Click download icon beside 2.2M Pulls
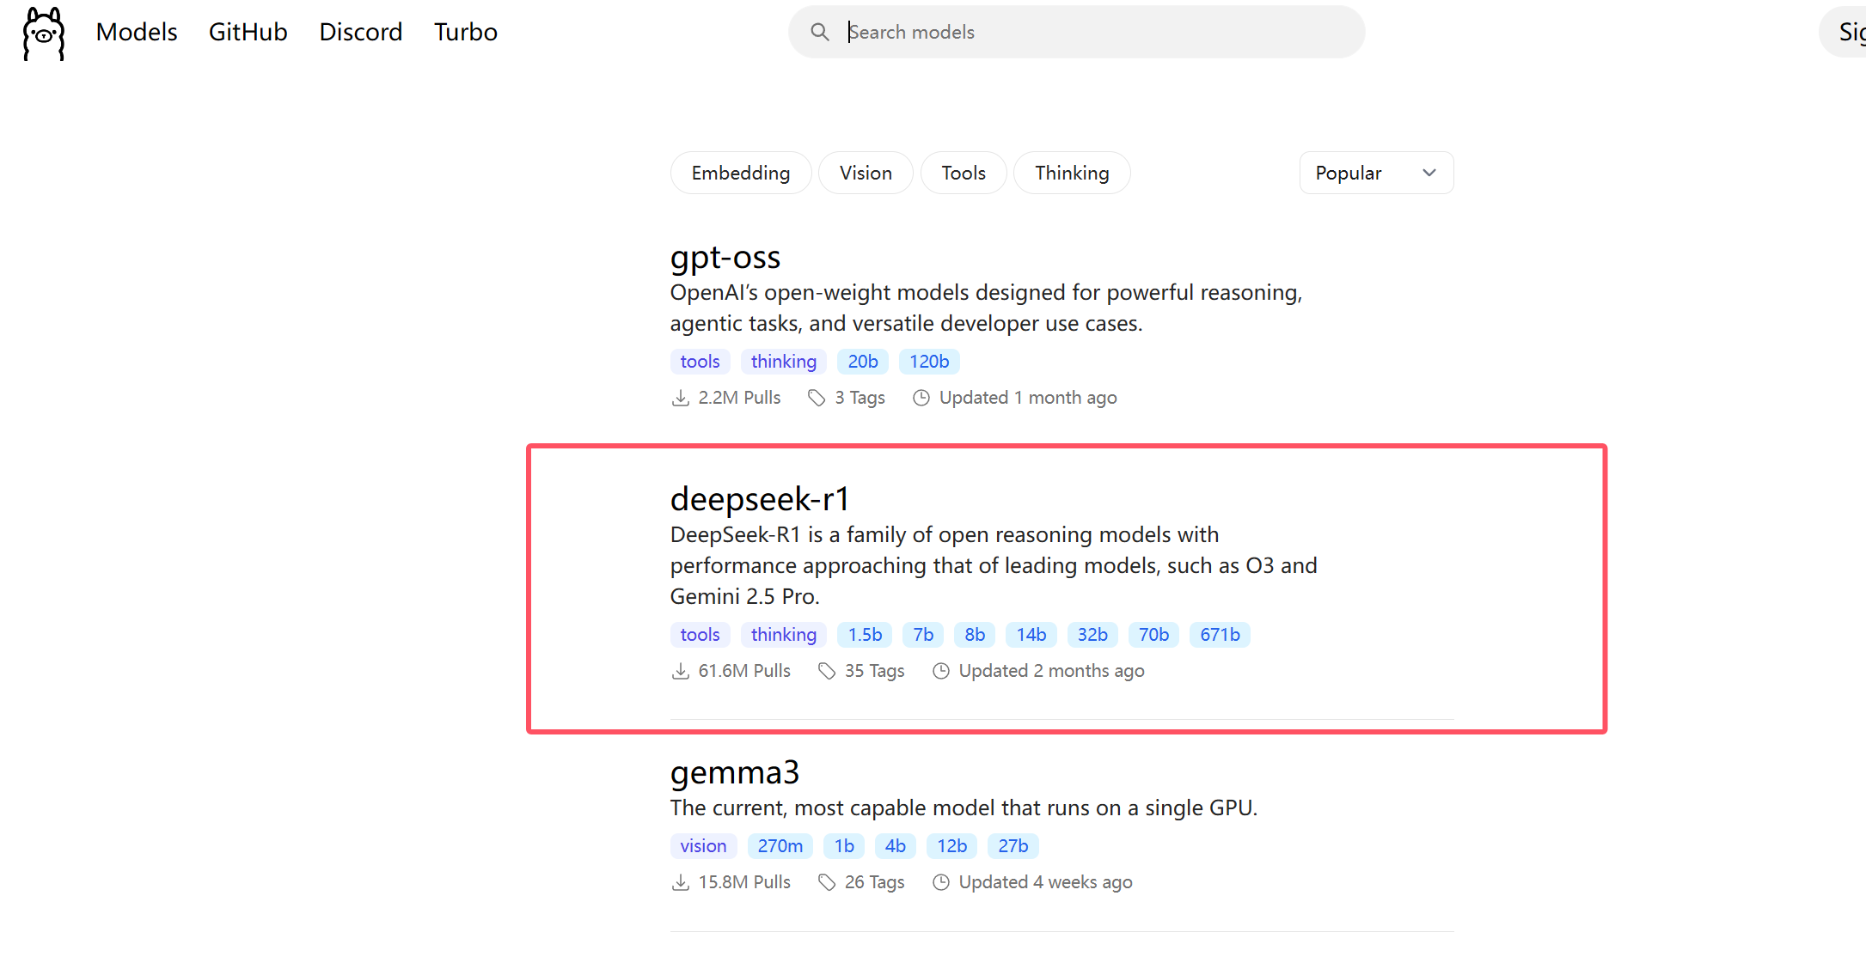Viewport: 1866px width, 969px height. (x=680, y=398)
